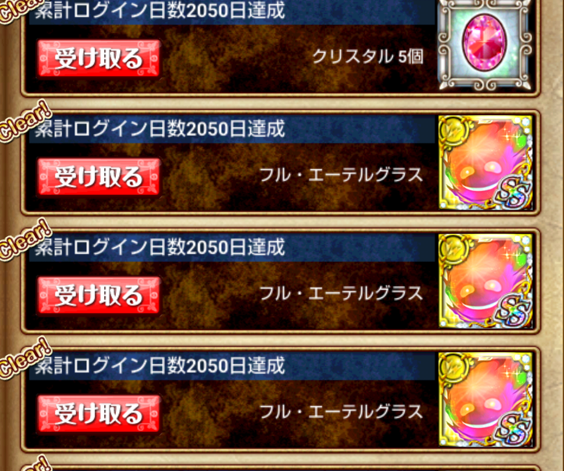Claim the クリスタル 5個 reward with 受け取る
Screen dimensions: 564x471
point(98,58)
